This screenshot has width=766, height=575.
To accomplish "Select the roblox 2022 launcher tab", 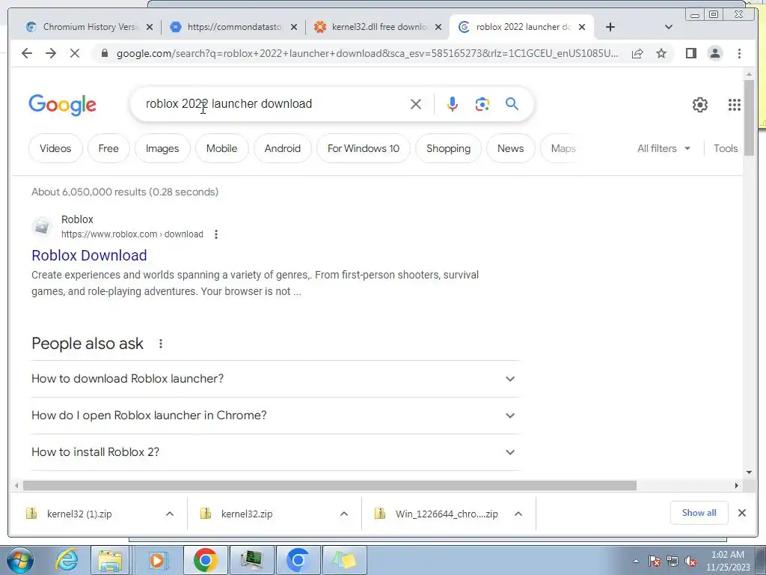I will tap(521, 27).
